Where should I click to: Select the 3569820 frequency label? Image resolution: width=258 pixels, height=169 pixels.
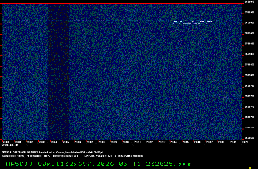pos(250,65)
